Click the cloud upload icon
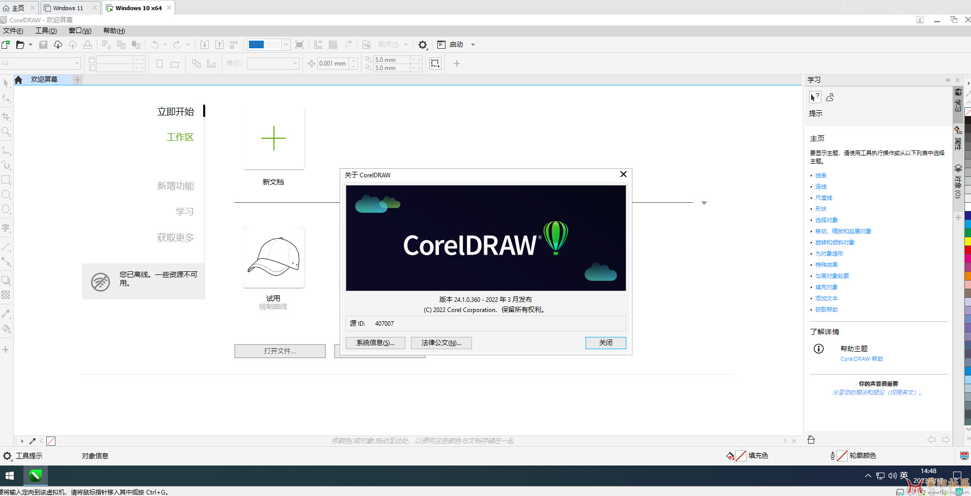Screen dimensions: 971x496 point(73,45)
